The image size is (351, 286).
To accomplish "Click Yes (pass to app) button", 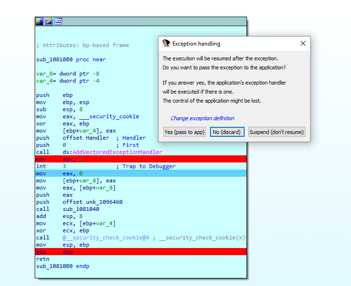I will tap(184, 132).
